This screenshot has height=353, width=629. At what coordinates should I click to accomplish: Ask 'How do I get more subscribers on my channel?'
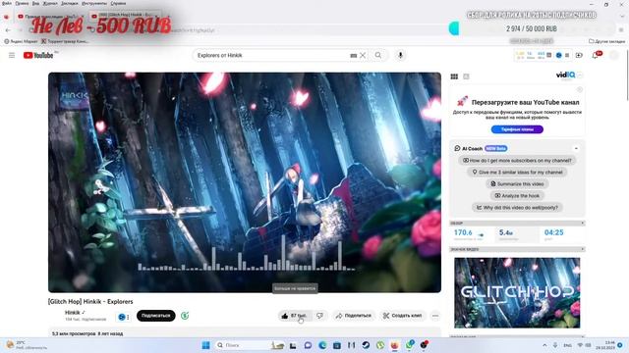(517, 161)
